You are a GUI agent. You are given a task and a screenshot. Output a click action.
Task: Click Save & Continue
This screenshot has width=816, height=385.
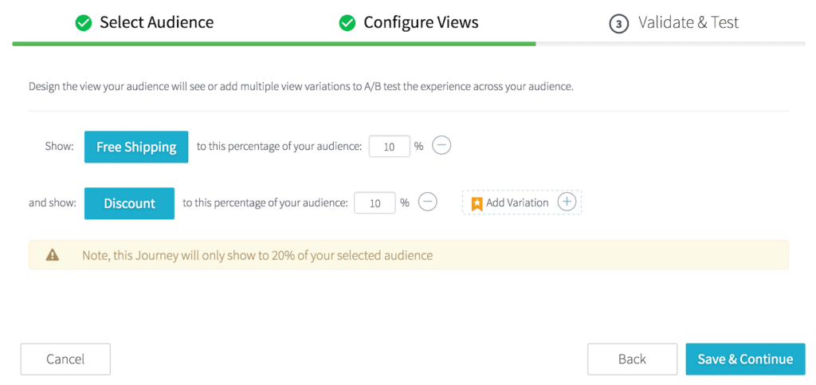click(745, 359)
